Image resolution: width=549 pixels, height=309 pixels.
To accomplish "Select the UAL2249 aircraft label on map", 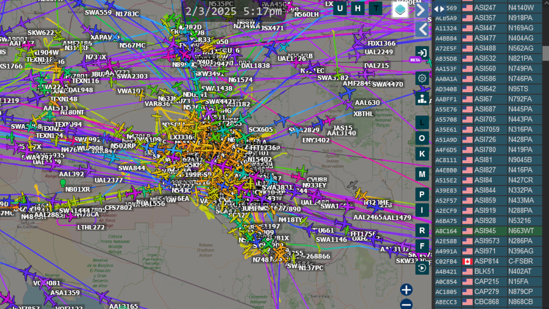I will [379, 52].
